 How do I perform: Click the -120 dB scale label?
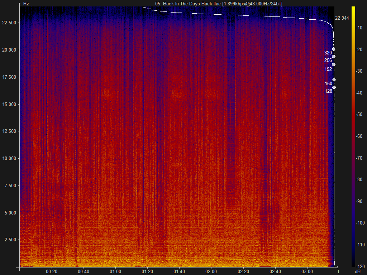[360, 266]
